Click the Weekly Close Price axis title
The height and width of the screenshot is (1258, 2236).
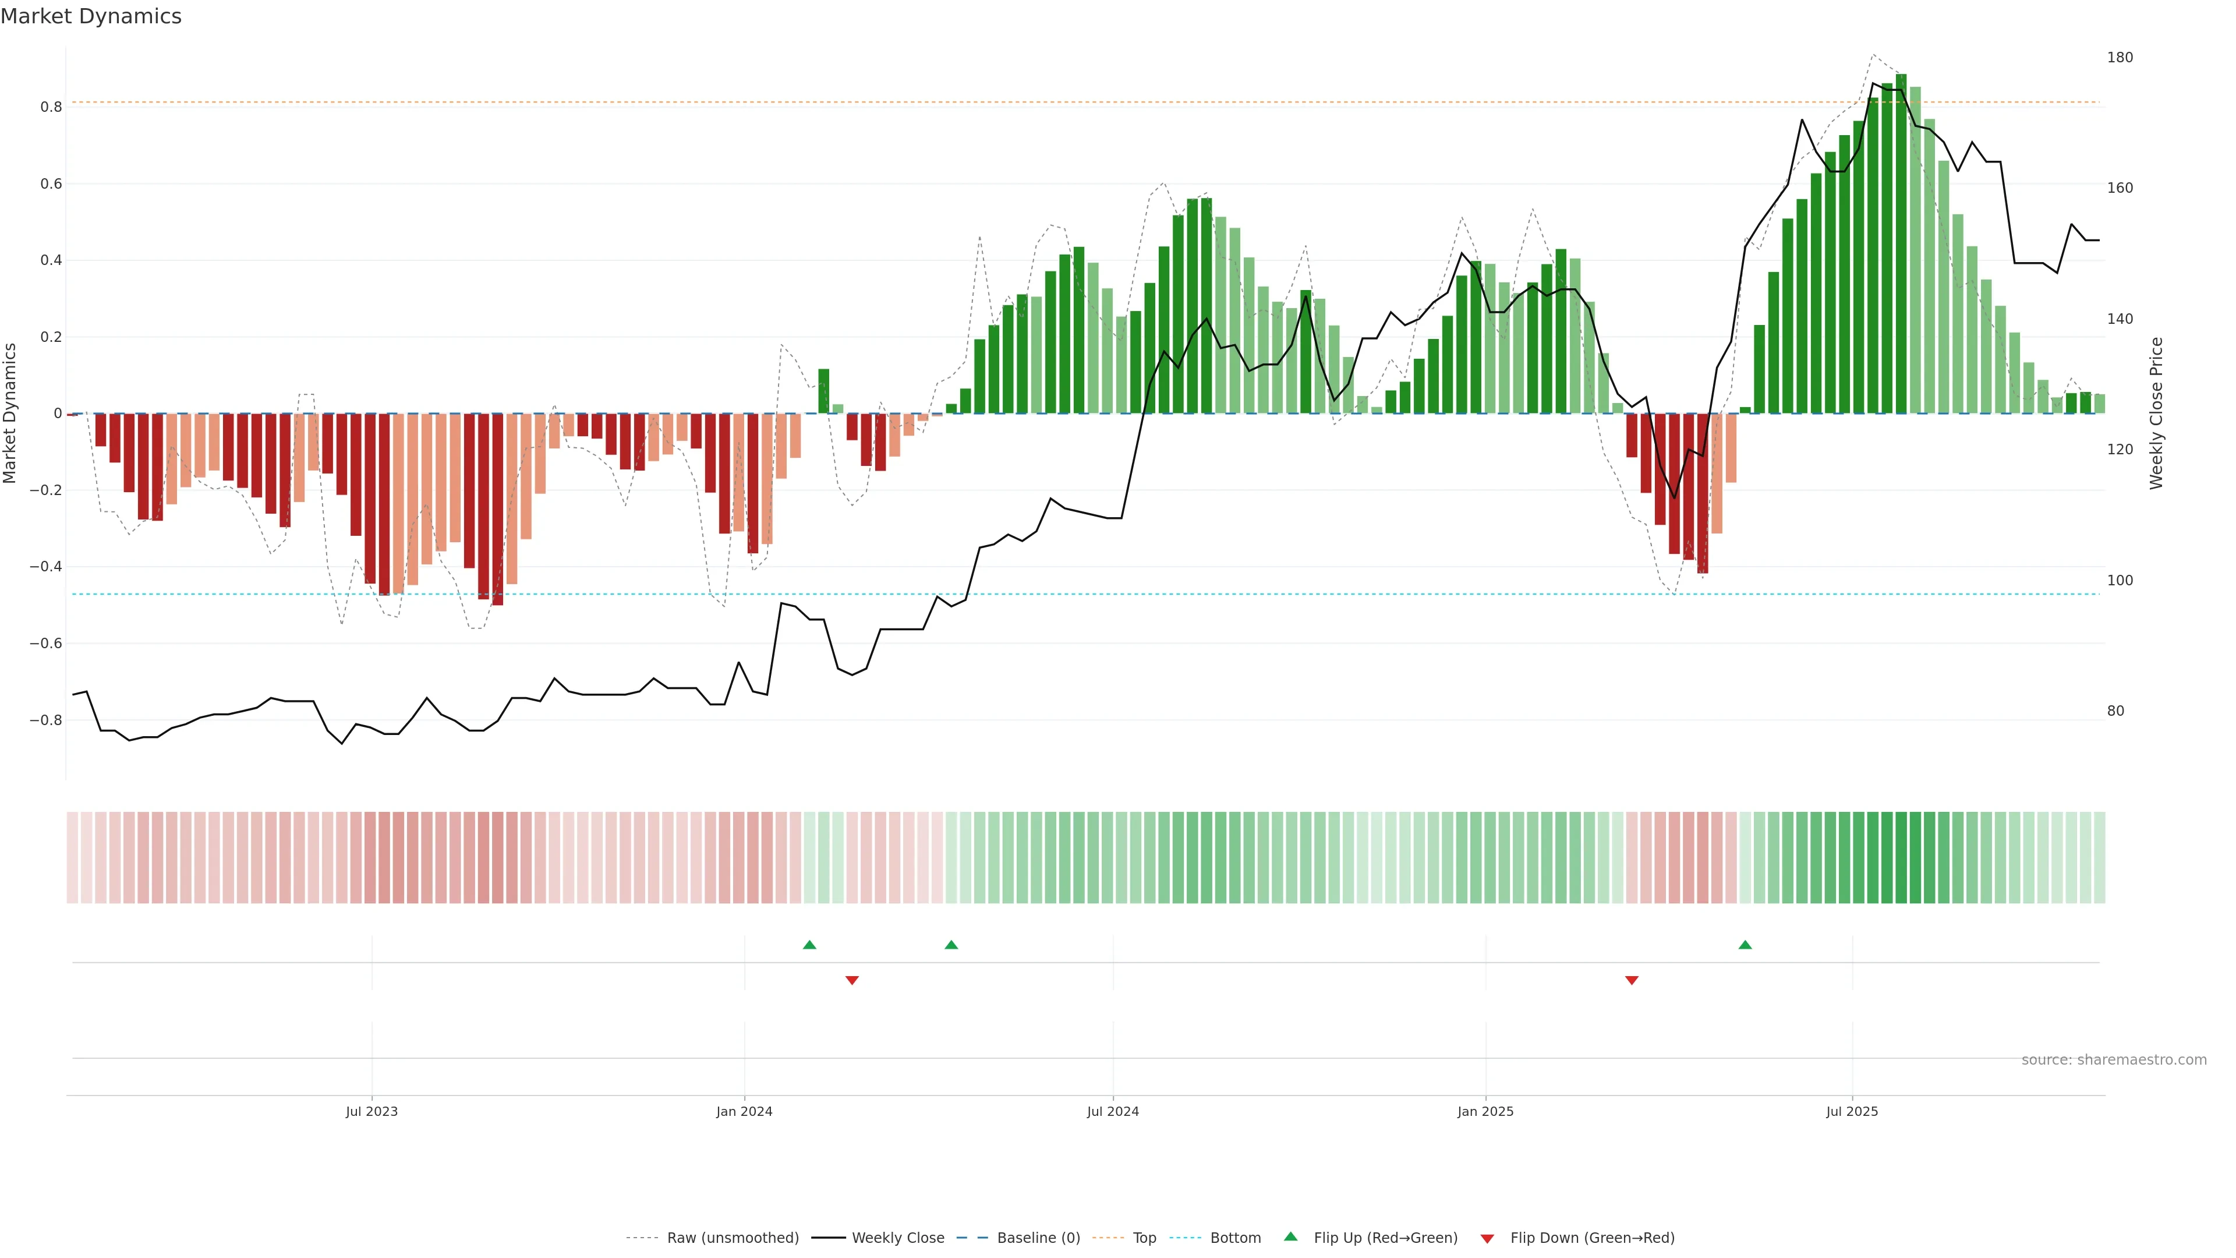point(2156,414)
